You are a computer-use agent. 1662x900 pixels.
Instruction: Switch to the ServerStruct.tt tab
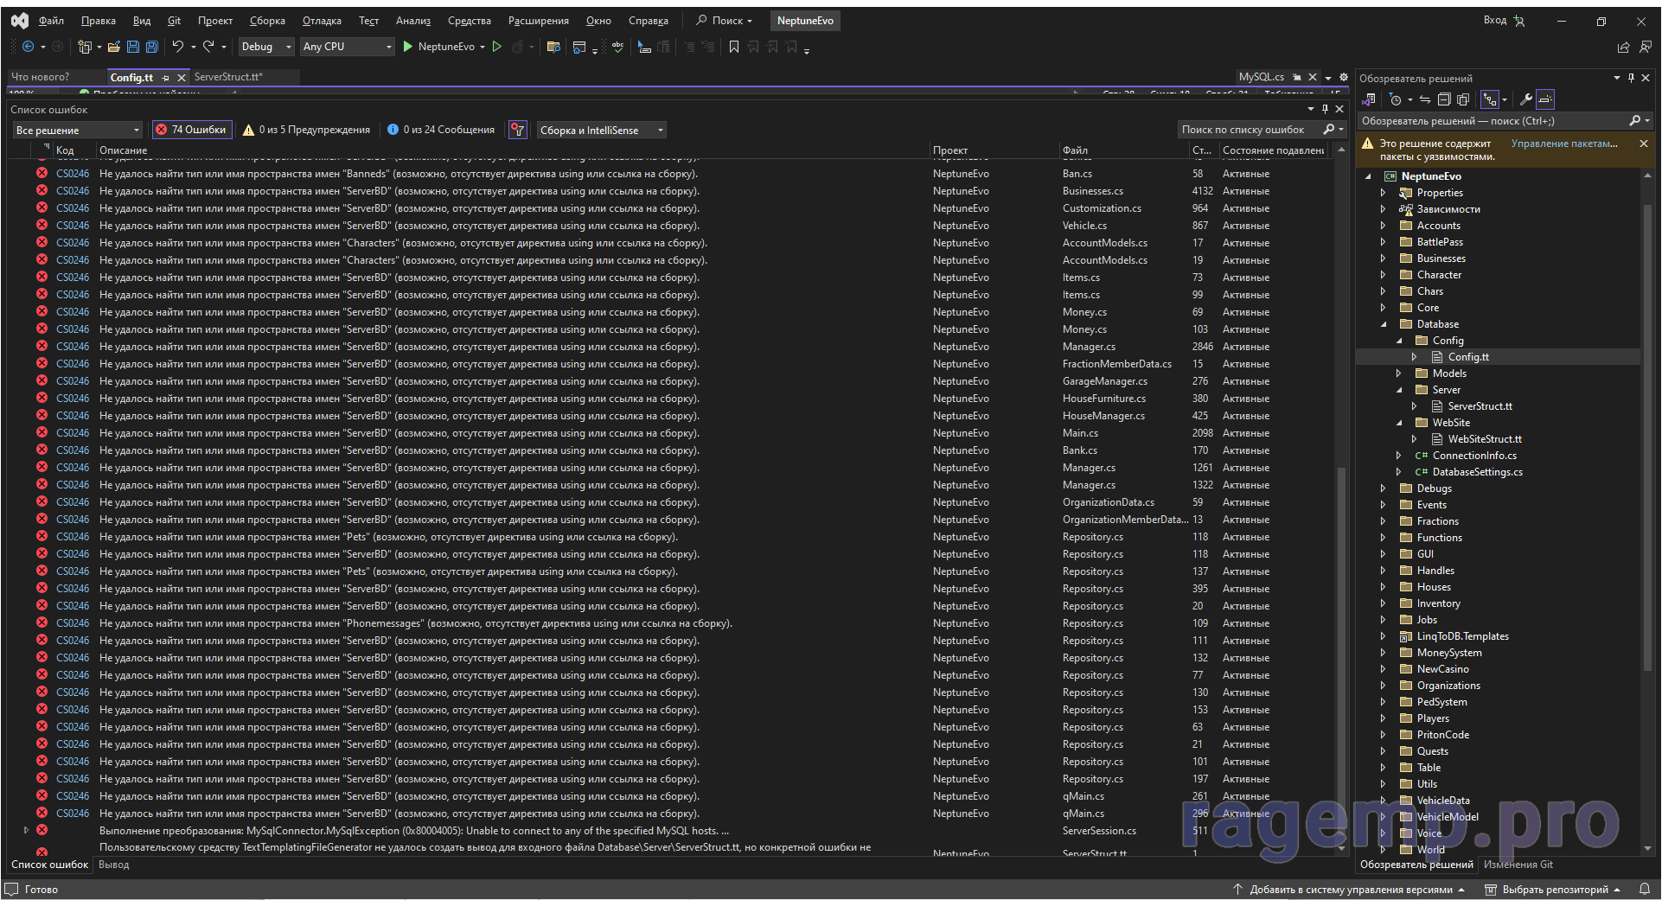tap(228, 77)
